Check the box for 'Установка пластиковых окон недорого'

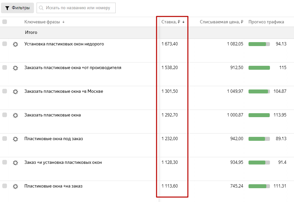tap(5, 44)
